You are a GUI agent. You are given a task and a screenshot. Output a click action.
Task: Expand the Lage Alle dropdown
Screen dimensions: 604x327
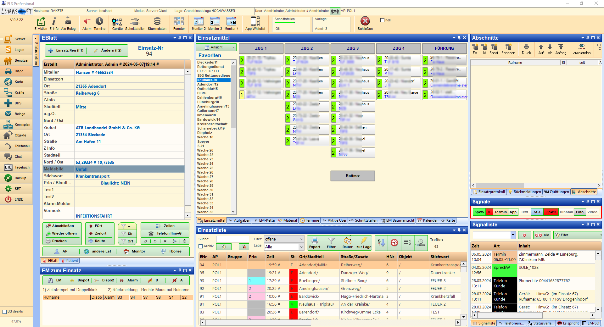[x=301, y=247]
